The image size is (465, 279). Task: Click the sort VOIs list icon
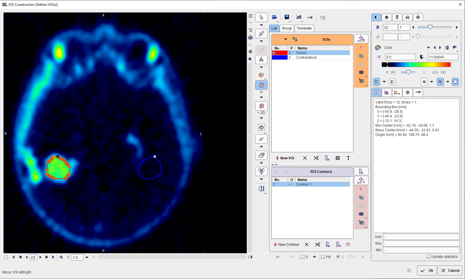tap(295, 39)
